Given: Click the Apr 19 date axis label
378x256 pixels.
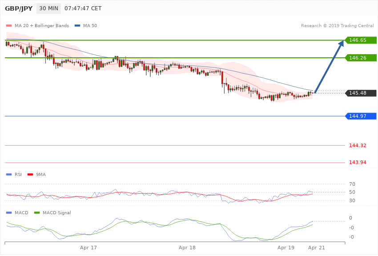Looking at the screenshot, I should 286,248.
